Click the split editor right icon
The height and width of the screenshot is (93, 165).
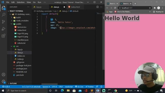(97, 7)
